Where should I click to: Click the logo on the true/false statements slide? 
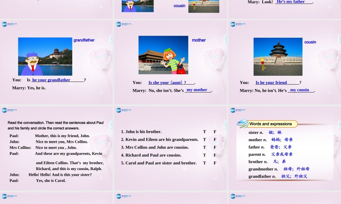(x=123, y=110)
